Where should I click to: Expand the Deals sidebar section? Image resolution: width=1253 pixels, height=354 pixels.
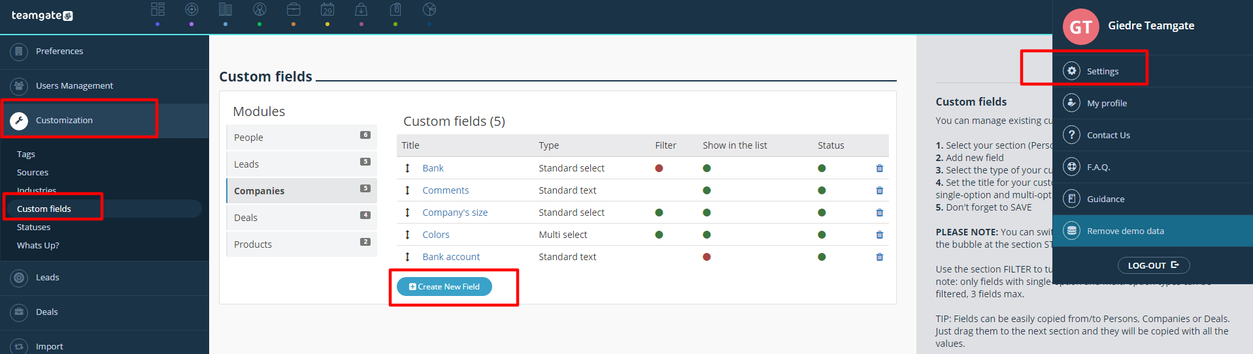click(105, 312)
